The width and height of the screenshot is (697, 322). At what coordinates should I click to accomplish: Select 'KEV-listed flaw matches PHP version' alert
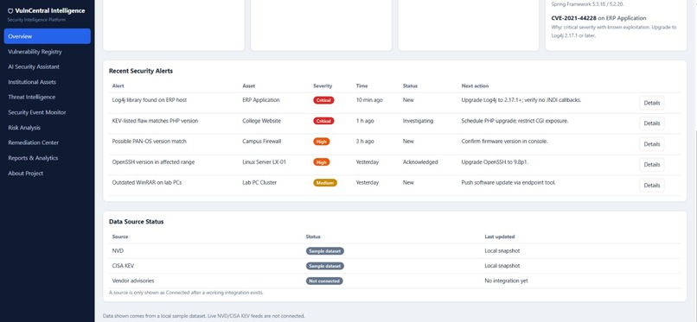[155, 121]
